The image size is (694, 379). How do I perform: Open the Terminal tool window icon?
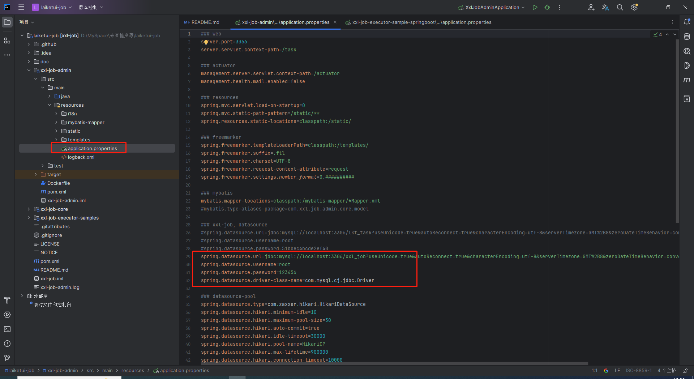click(x=7, y=329)
